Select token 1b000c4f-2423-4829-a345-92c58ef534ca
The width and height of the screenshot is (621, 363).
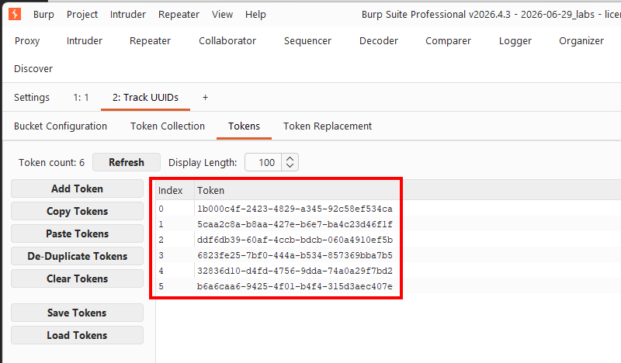pyautogui.click(x=295, y=209)
